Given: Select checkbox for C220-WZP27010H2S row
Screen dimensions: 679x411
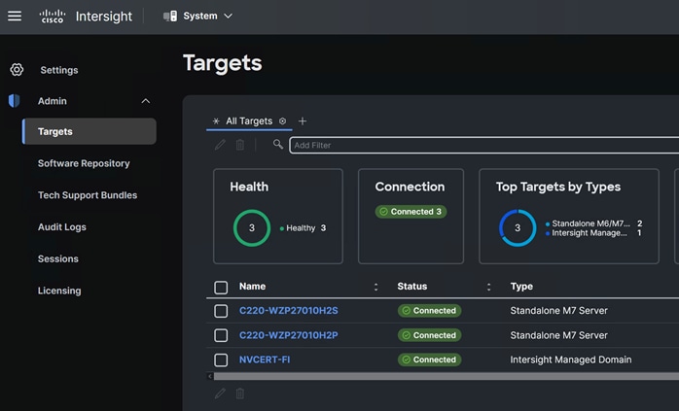Looking at the screenshot, I should (221, 311).
